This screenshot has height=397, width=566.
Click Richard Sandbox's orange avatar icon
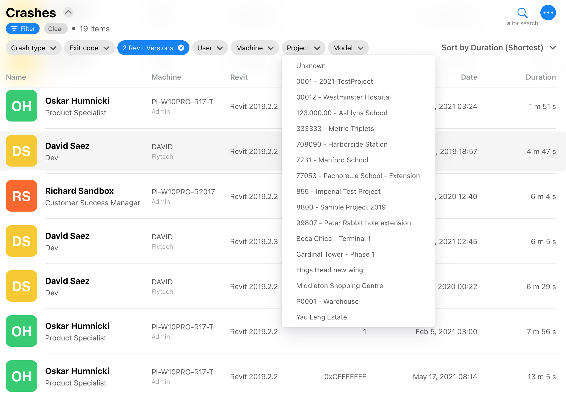click(21, 196)
